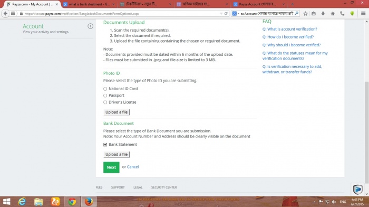Switch to 'what is bank statement' tab

89,4
